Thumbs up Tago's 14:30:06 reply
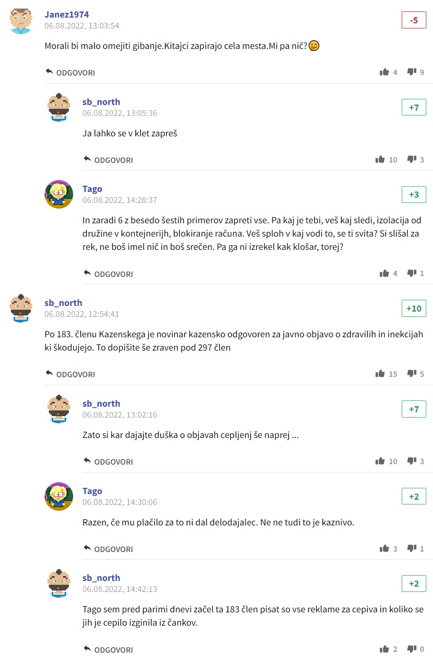The image size is (433, 657). click(384, 549)
